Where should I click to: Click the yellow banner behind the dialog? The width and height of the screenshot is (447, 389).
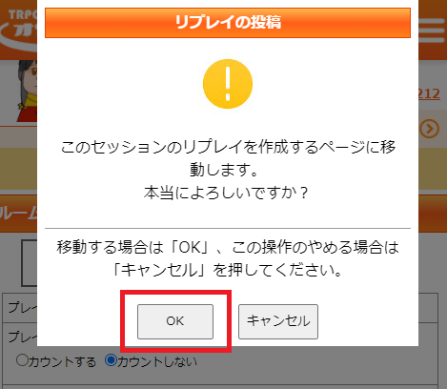pyautogui.click(x=18, y=169)
